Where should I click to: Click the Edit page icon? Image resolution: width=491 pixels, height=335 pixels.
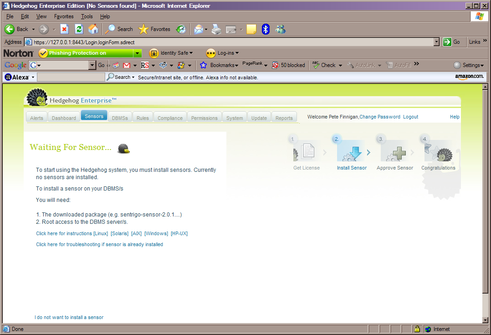231,30
